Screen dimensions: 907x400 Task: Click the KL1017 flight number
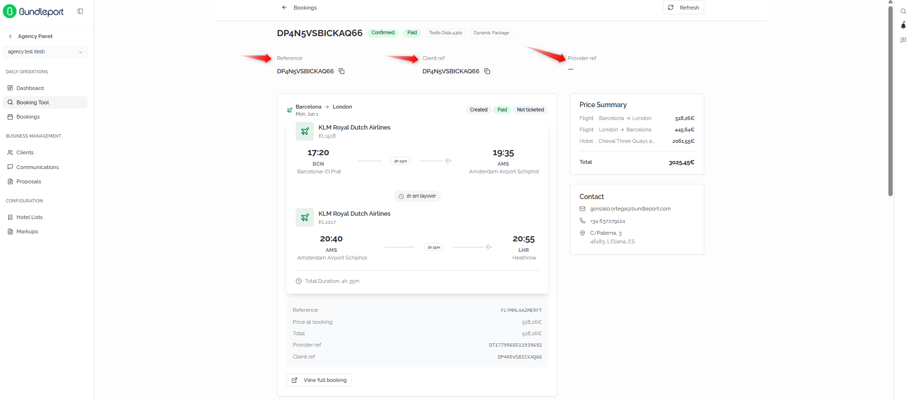point(327,222)
